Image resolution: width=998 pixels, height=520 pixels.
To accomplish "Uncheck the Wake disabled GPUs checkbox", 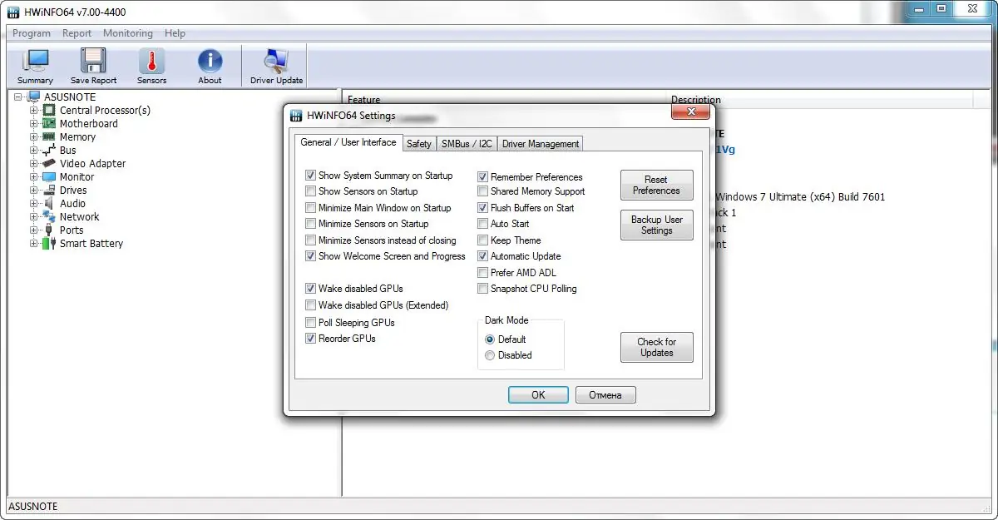I will coord(311,289).
